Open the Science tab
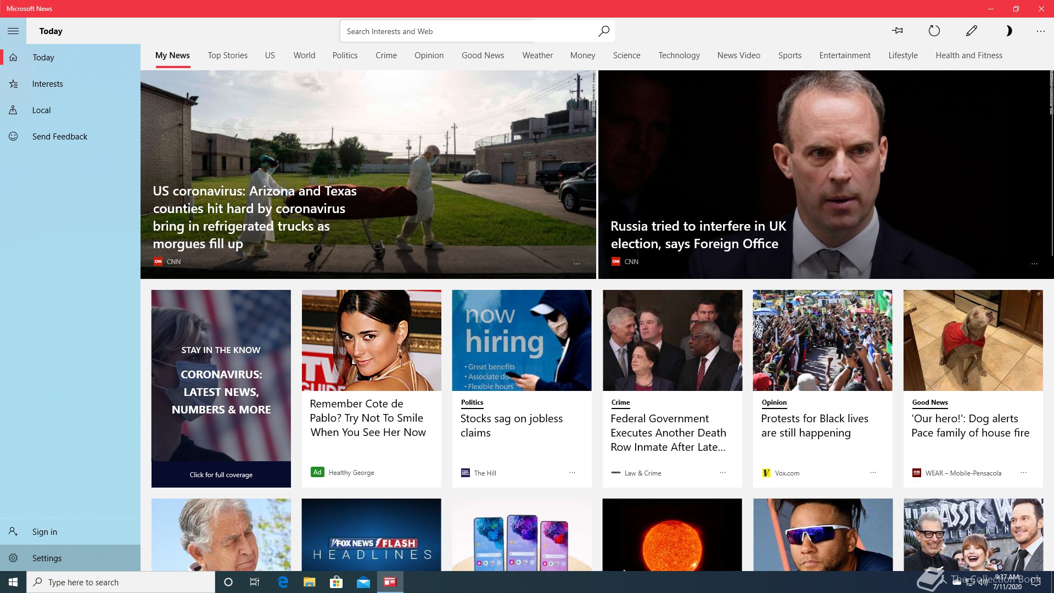 (626, 55)
